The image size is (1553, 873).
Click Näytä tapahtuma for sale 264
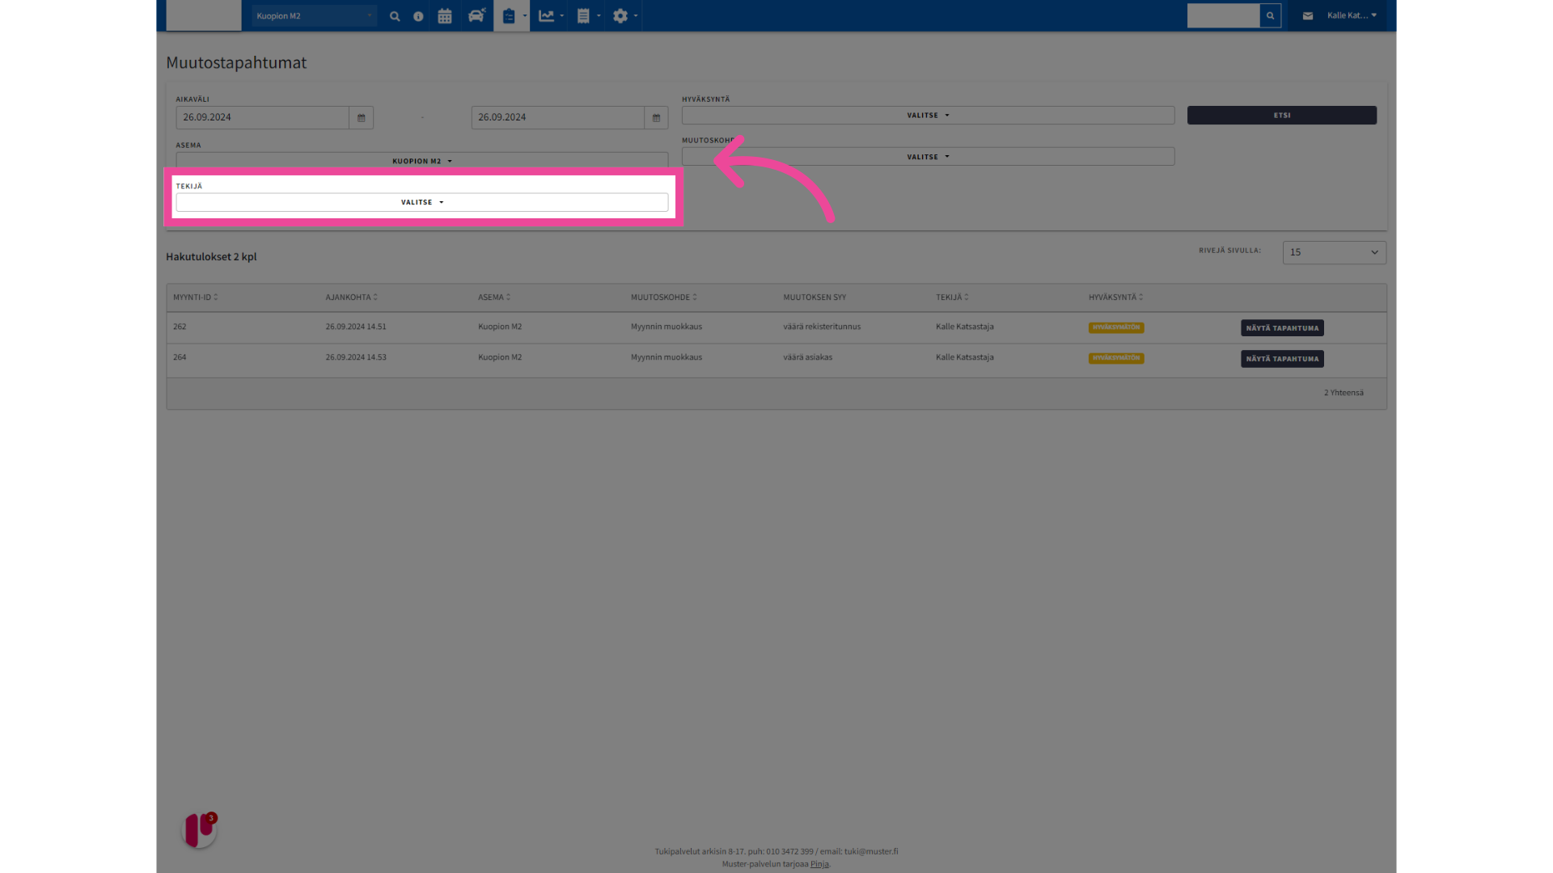pos(1282,359)
